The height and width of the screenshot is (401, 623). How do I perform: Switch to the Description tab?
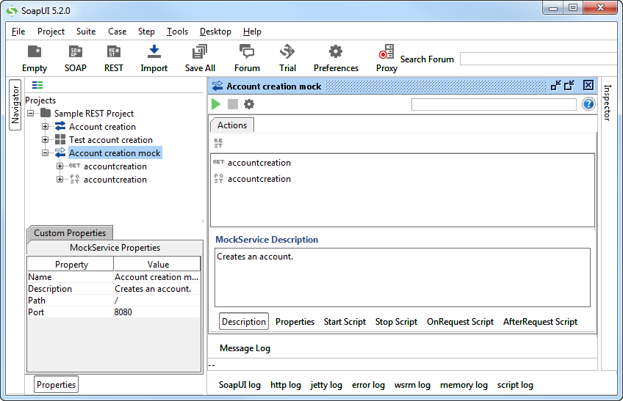coord(244,321)
